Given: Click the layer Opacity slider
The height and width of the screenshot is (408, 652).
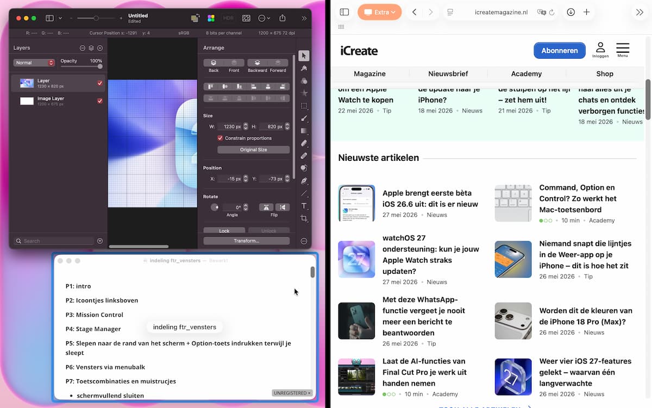Looking at the screenshot, I should pos(81,66).
